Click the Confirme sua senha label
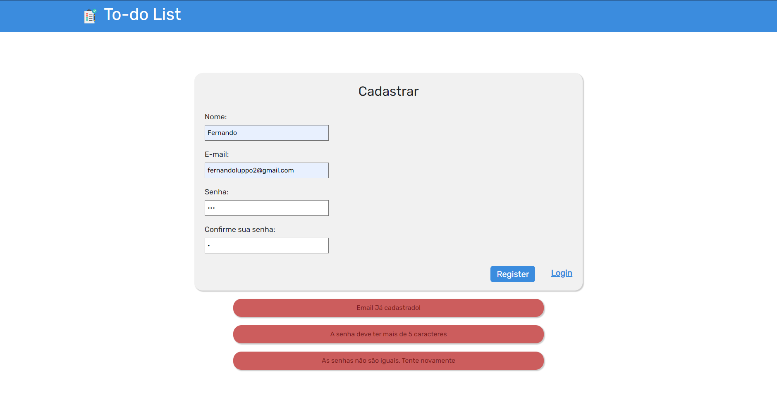The width and height of the screenshot is (777, 404). (x=240, y=229)
